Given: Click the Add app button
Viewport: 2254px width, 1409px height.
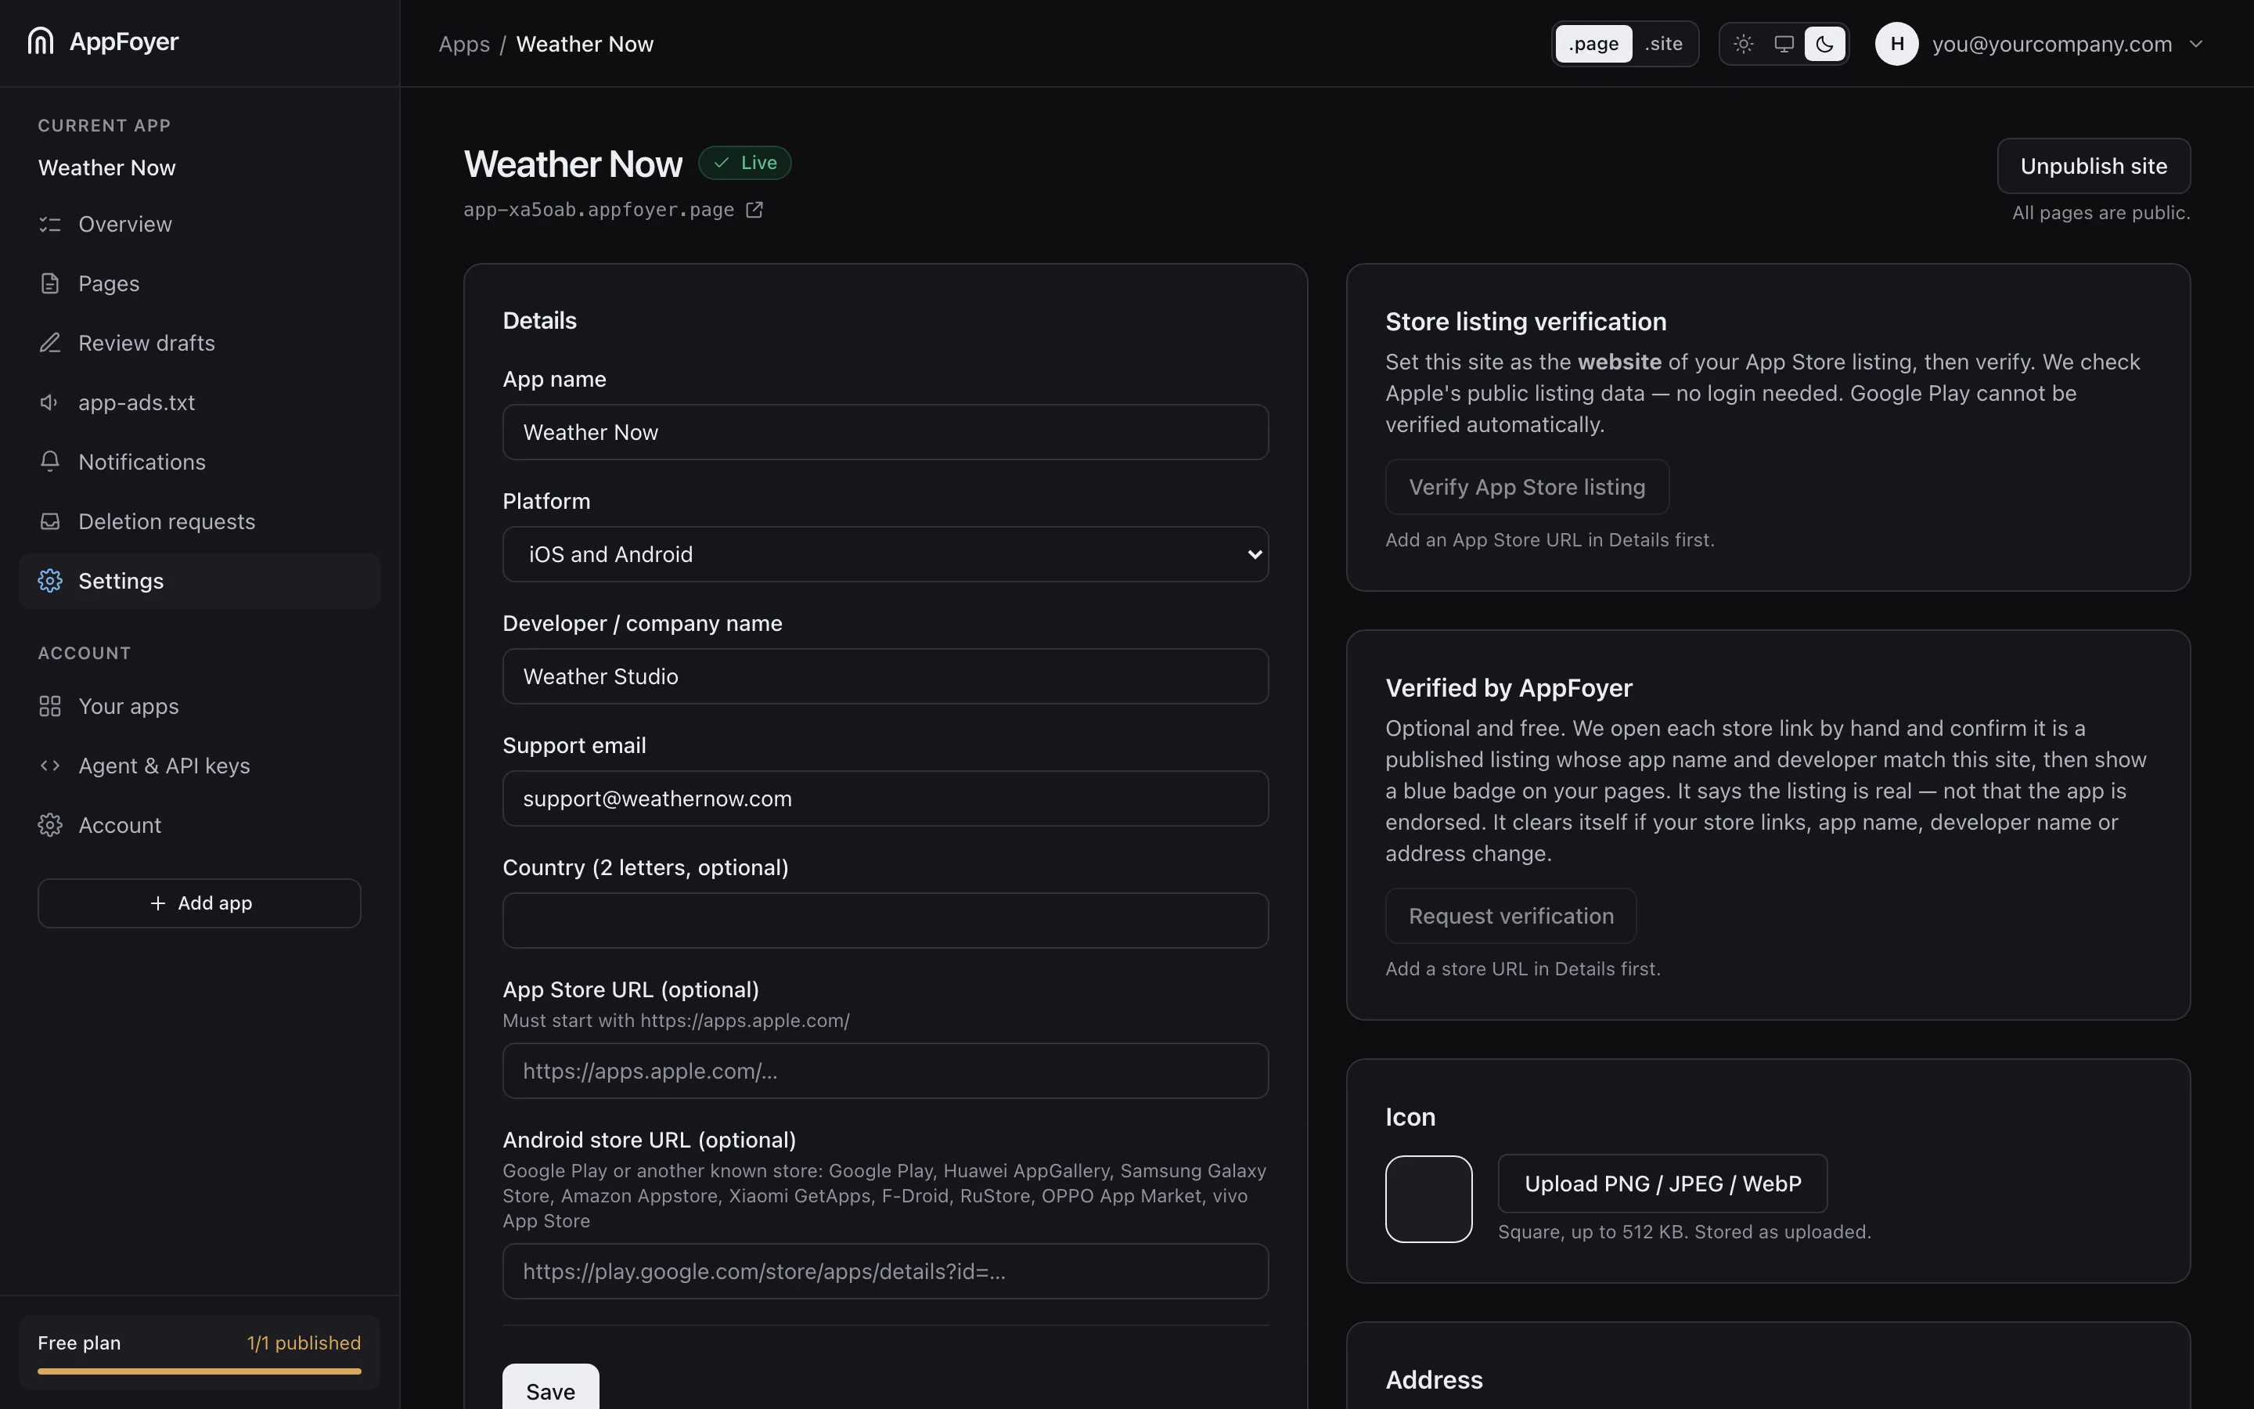Looking at the screenshot, I should [200, 904].
